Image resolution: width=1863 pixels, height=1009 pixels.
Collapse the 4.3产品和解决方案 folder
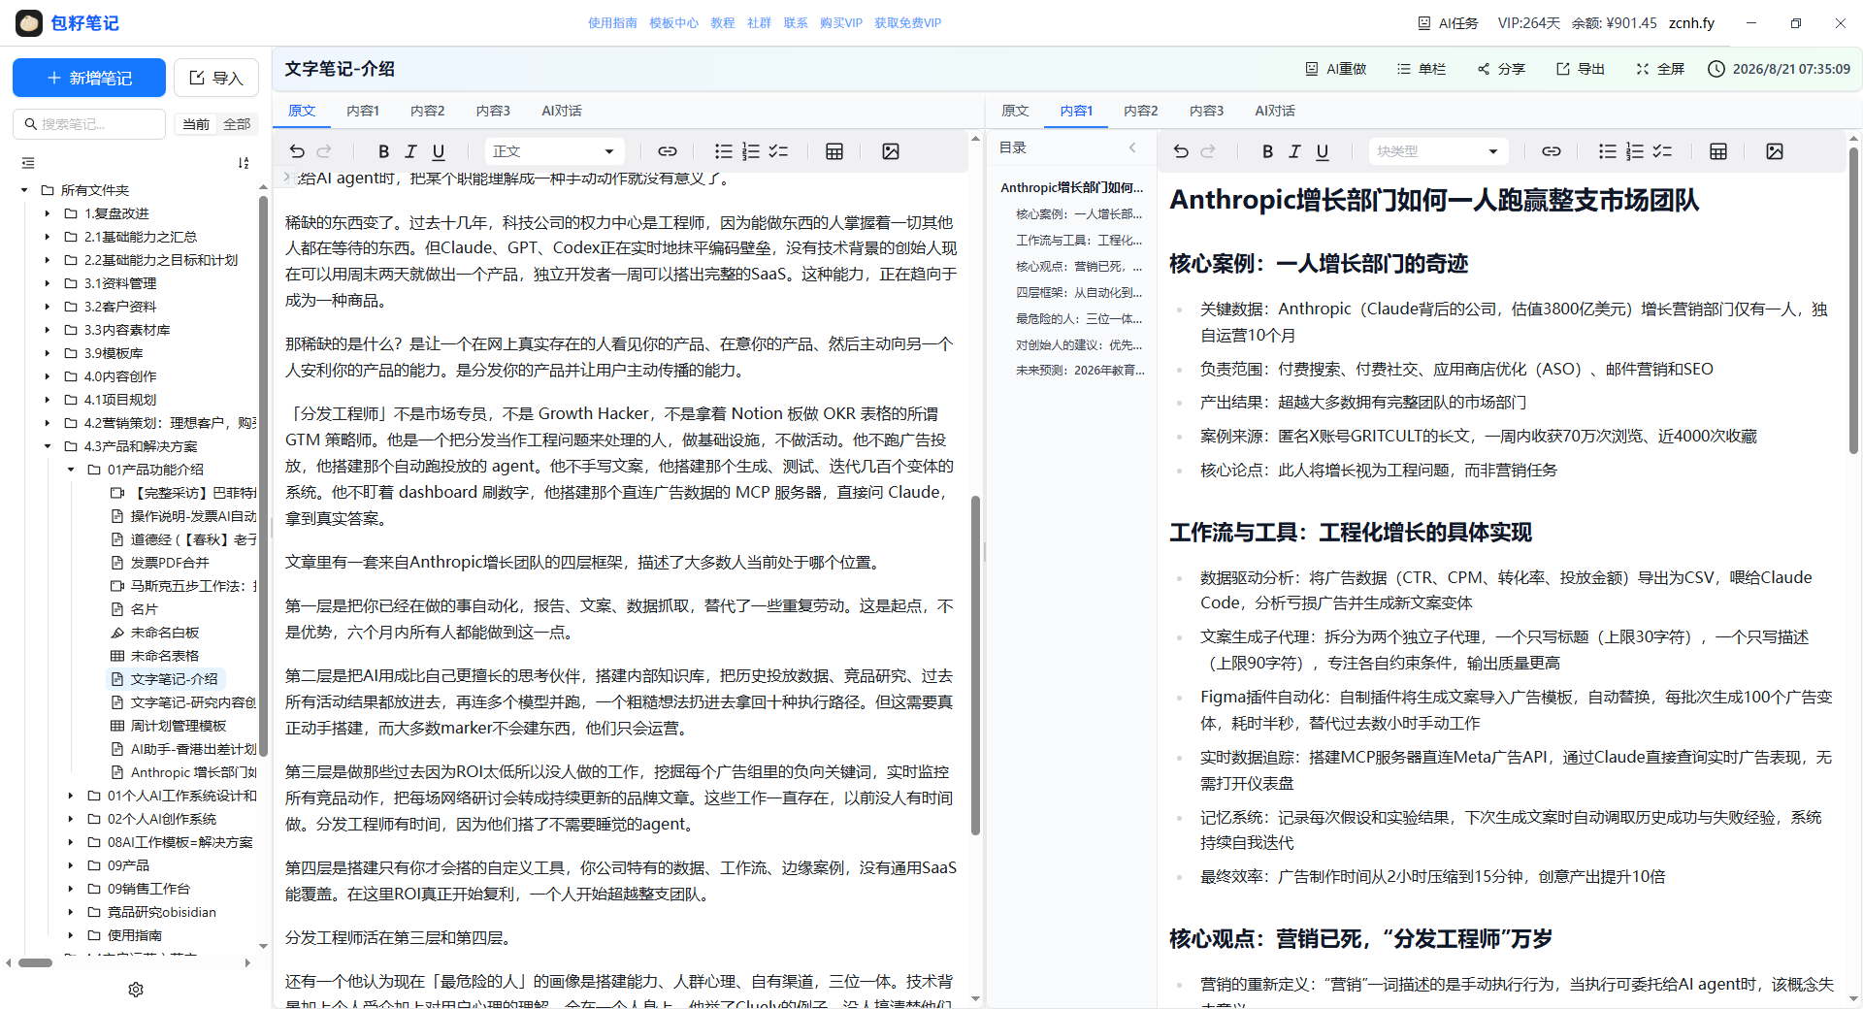[48, 446]
